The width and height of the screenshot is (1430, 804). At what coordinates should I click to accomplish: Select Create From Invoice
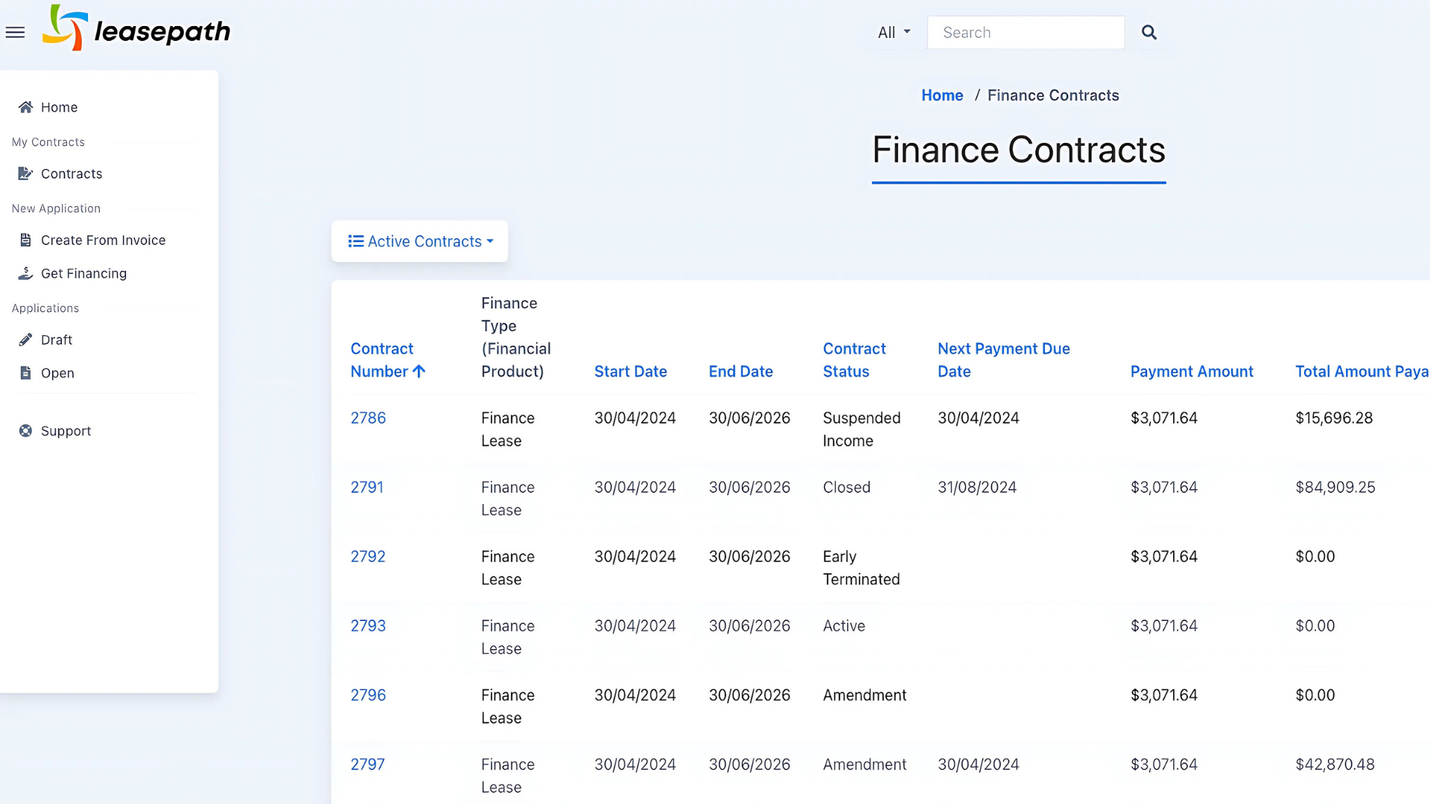[x=103, y=240]
